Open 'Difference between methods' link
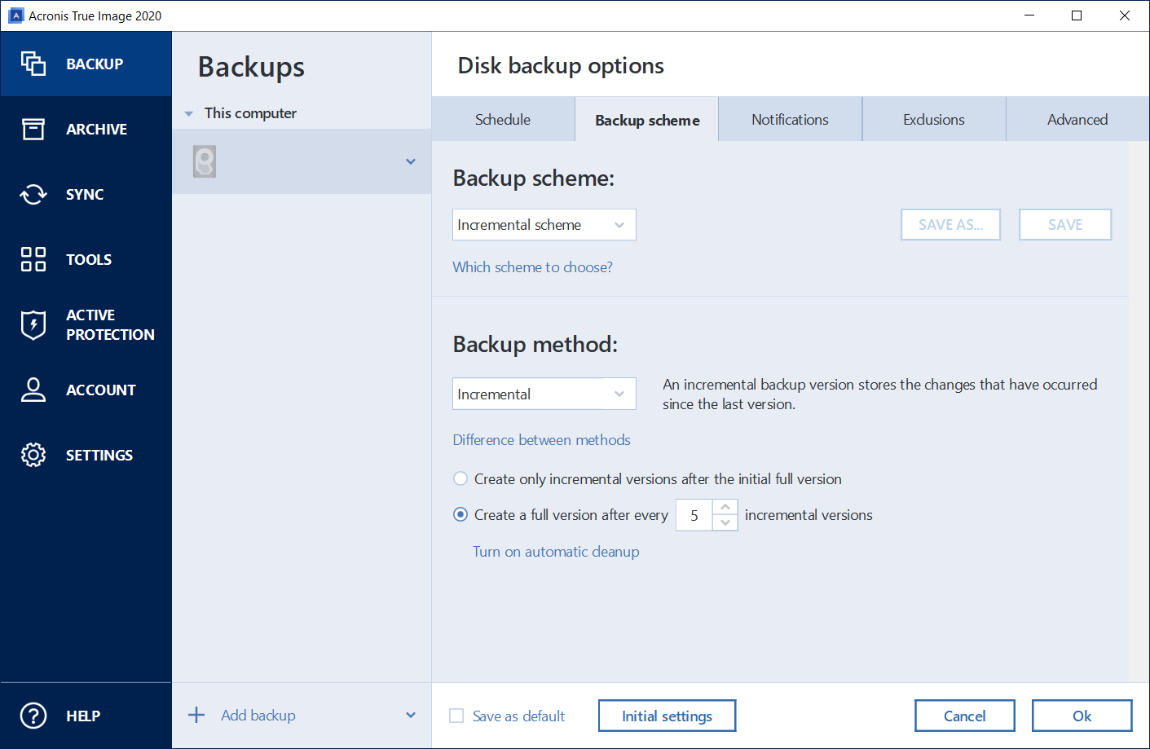The image size is (1150, 749). click(x=542, y=439)
